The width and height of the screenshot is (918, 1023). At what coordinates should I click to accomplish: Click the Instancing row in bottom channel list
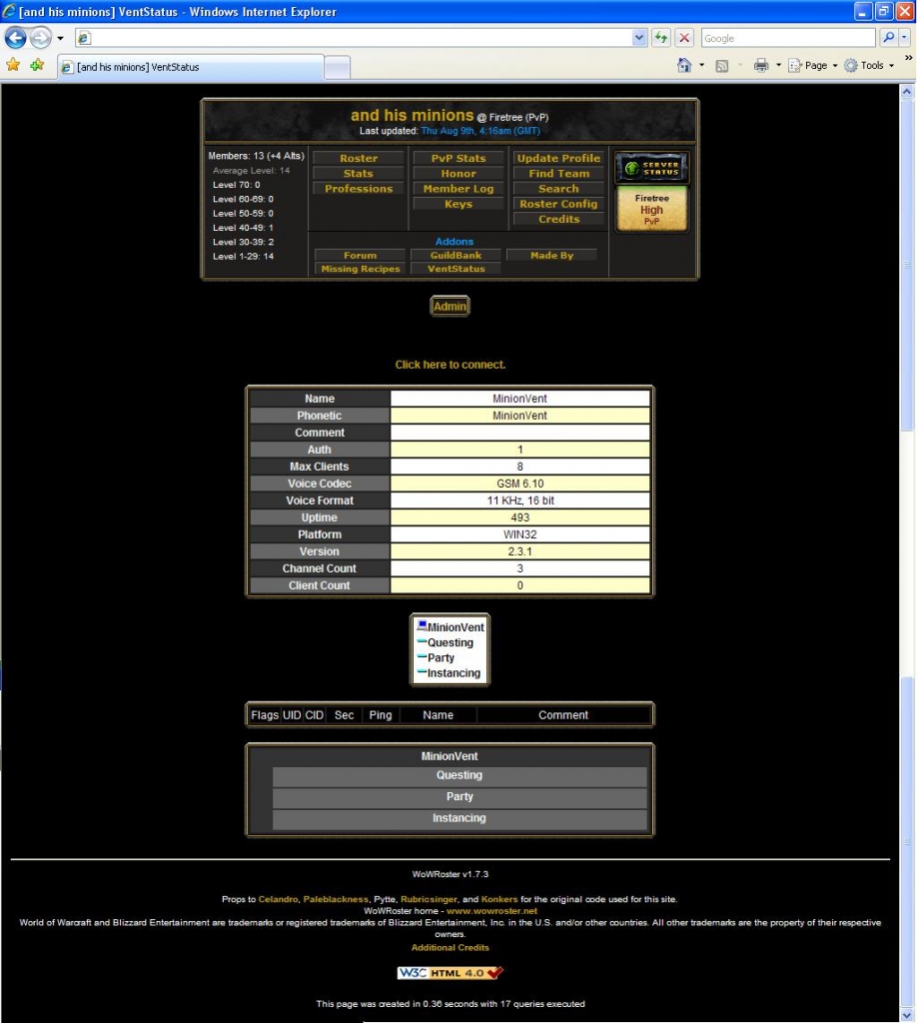click(x=459, y=819)
